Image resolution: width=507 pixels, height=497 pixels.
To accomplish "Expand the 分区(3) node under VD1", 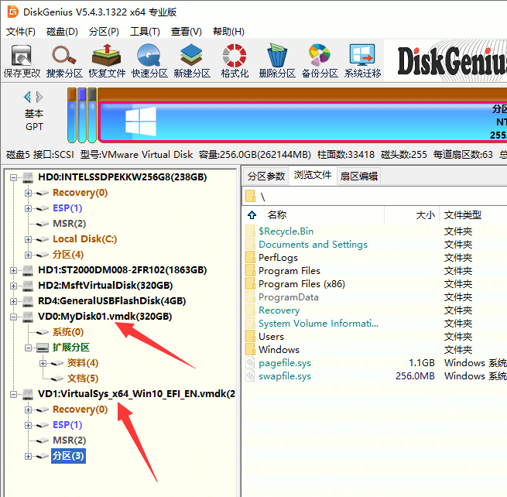I will click(x=28, y=456).
